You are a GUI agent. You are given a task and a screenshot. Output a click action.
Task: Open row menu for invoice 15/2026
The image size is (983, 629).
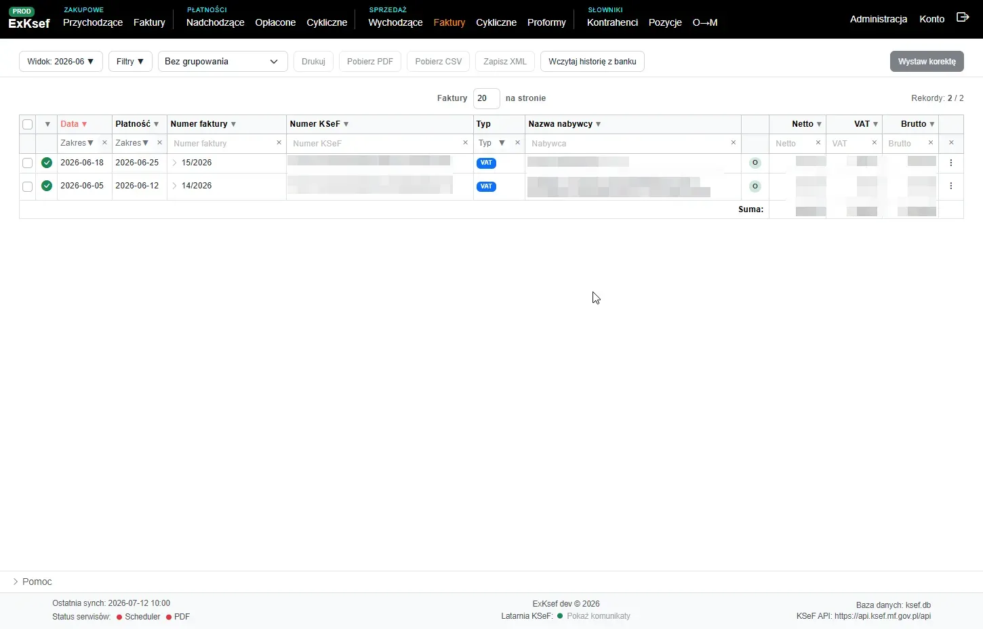951,163
